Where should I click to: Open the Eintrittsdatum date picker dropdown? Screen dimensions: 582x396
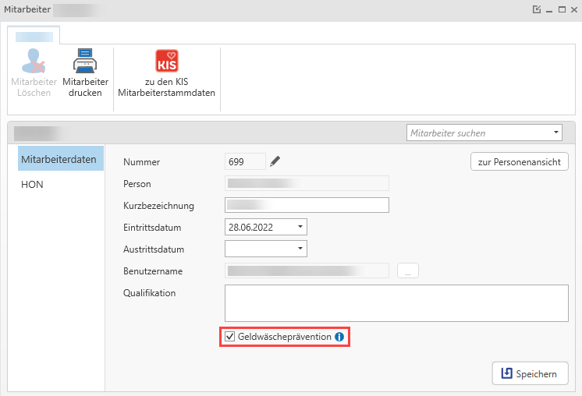pyautogui.click(x=300, y=227)
